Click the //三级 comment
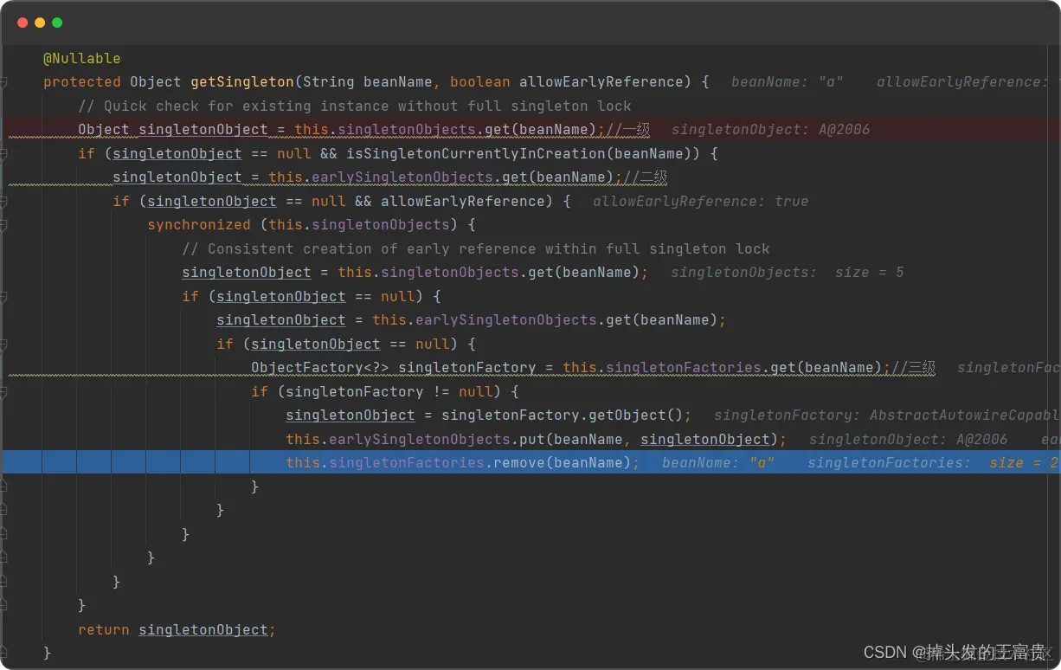The width and height of the screenshot is (1061, 670). [913, 368]
